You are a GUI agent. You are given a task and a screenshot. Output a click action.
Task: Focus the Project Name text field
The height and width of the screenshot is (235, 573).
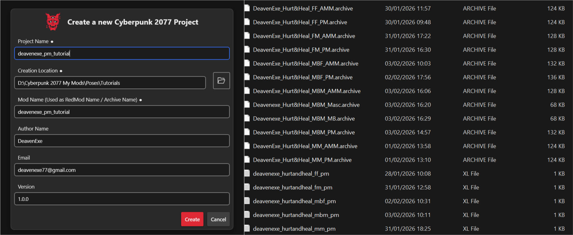[122, 53]
